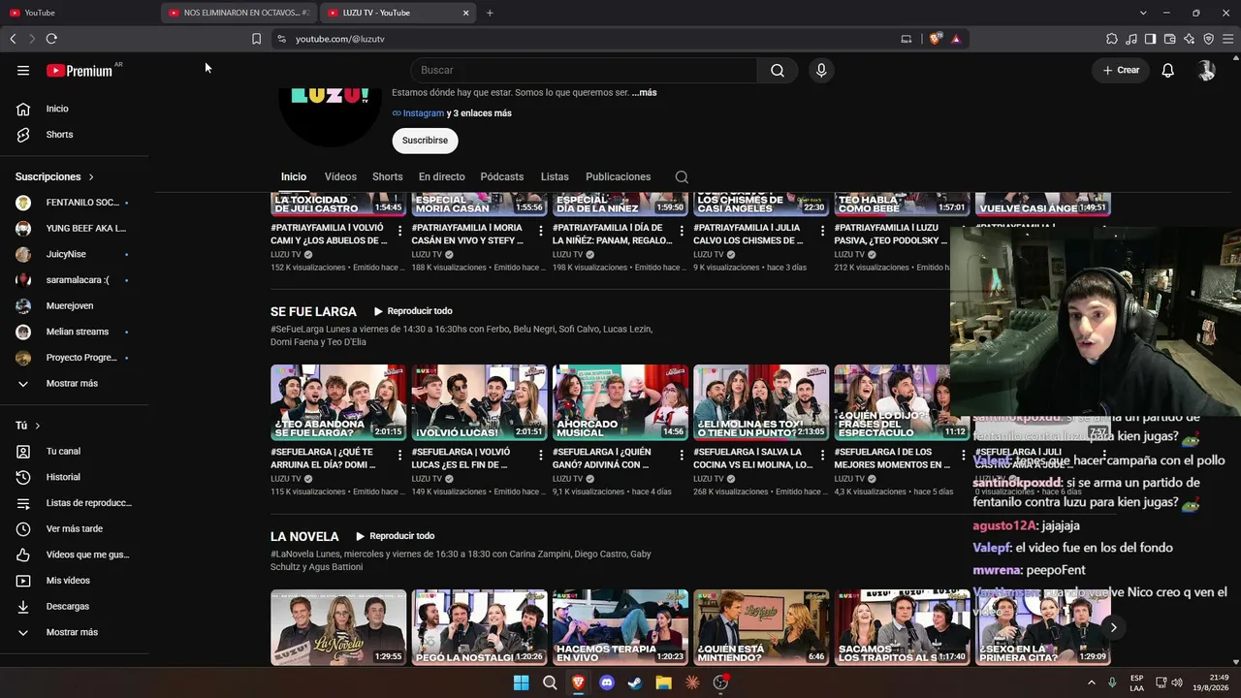Image resolution: width=1241 pixels, height=698 pixels.
Task: Close the LUZU TV browser tab
Action: (465, 13)
